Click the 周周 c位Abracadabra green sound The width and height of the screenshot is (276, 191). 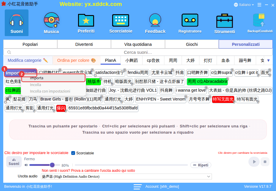207,82
